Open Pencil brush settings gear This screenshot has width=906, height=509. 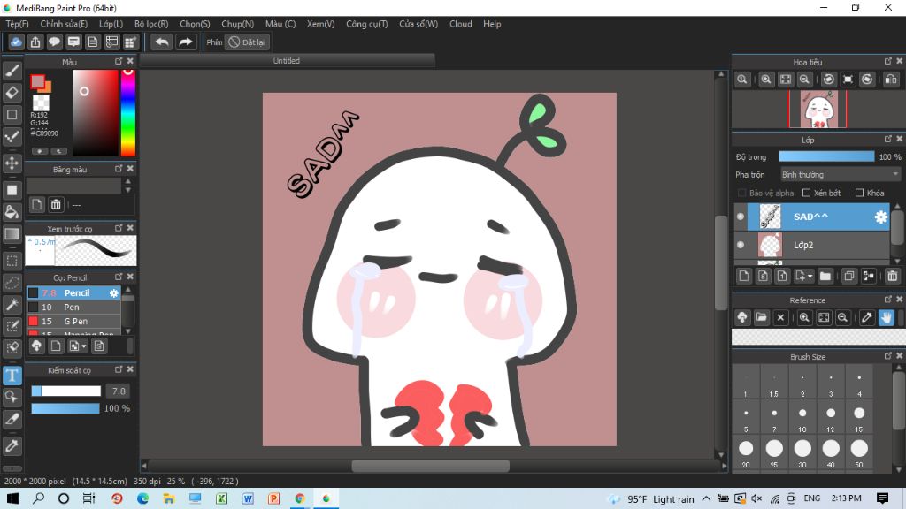pyautogui.click(x=114, y=293)
